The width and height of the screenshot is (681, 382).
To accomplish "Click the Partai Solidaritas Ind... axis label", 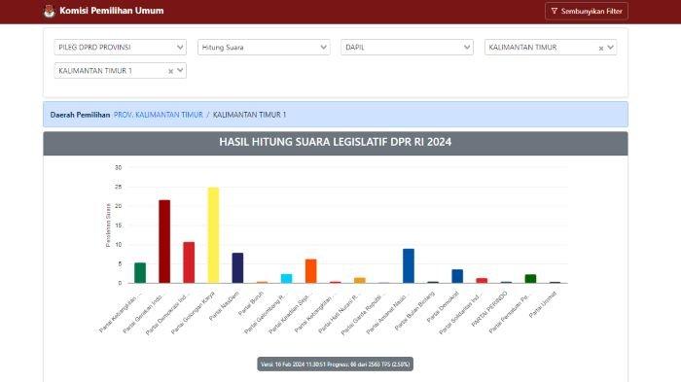I will (x=460, y=314).
